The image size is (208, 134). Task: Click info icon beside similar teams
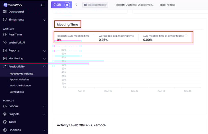[186, 36]
